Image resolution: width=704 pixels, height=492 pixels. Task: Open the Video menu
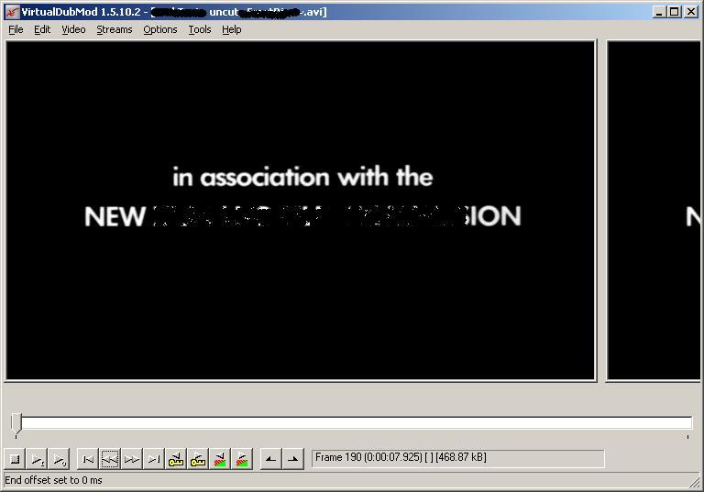coord(73,29)
